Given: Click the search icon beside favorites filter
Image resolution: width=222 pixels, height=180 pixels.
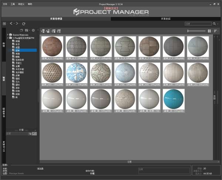Looking at the screenshot, I should [x=34, y=134].
